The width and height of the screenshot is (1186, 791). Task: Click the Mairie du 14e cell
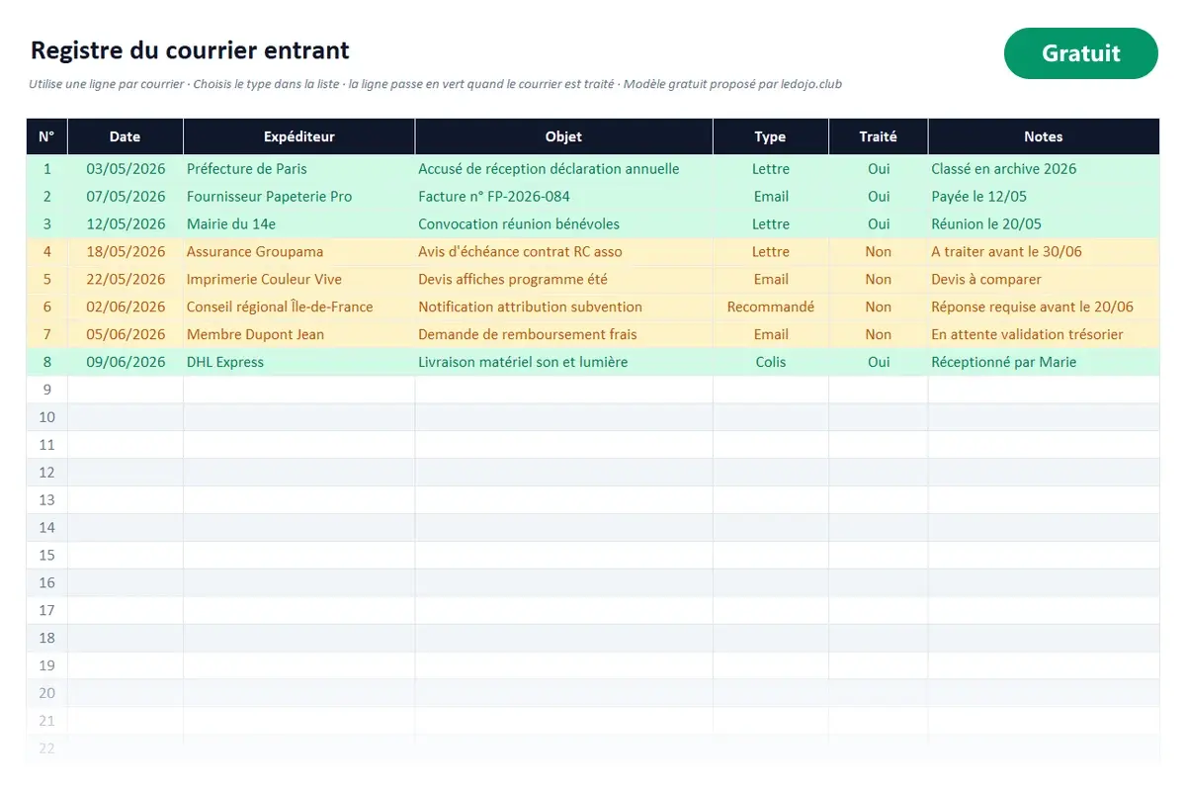pos(298,224)
